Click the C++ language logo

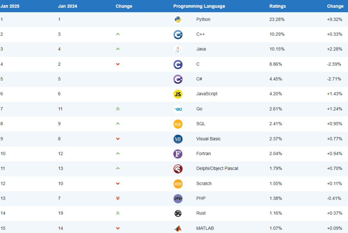tap(178, 34)
